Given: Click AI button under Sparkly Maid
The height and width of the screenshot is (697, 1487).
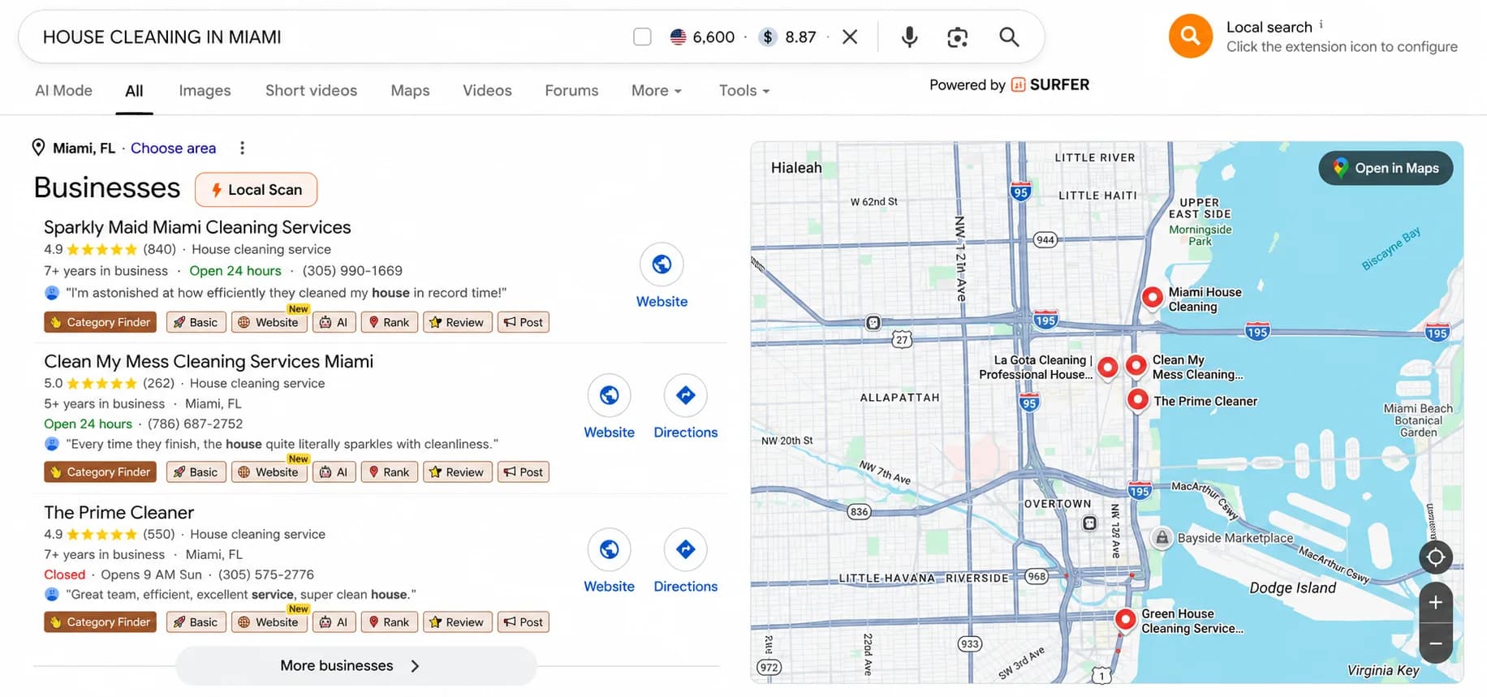Looking at the screenshot, I should click(x=334, y=322).
